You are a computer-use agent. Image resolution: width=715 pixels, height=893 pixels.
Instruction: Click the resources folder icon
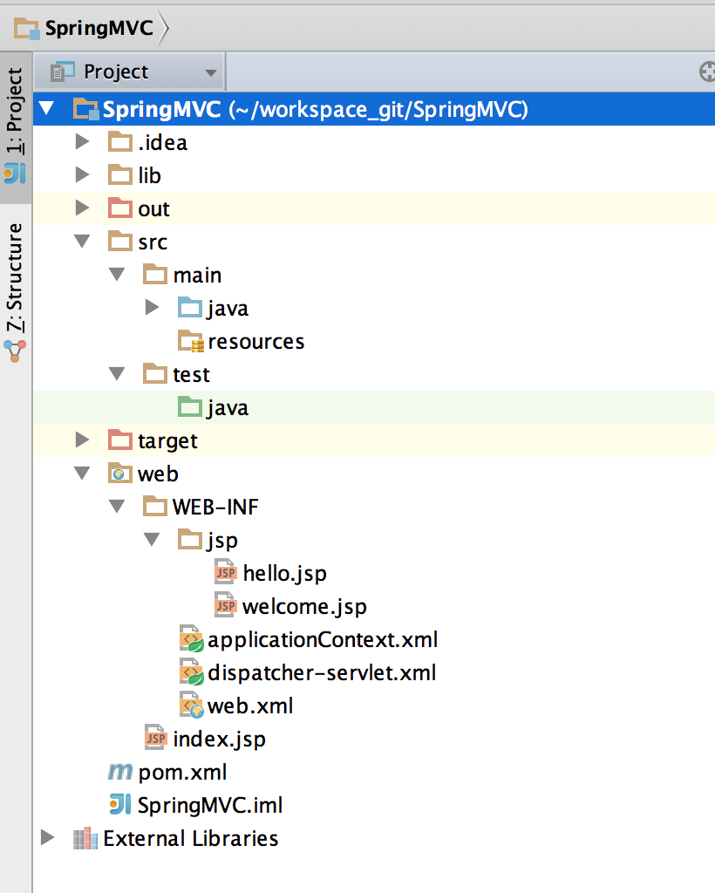pyautogui.click(x=189, y=341)
